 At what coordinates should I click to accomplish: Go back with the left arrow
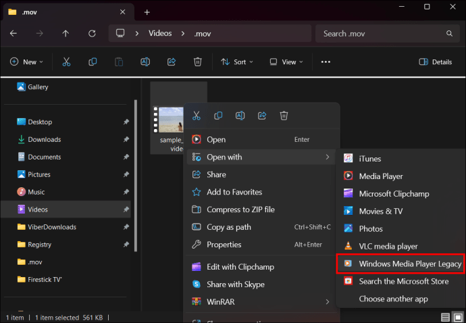tap(14, 33)
